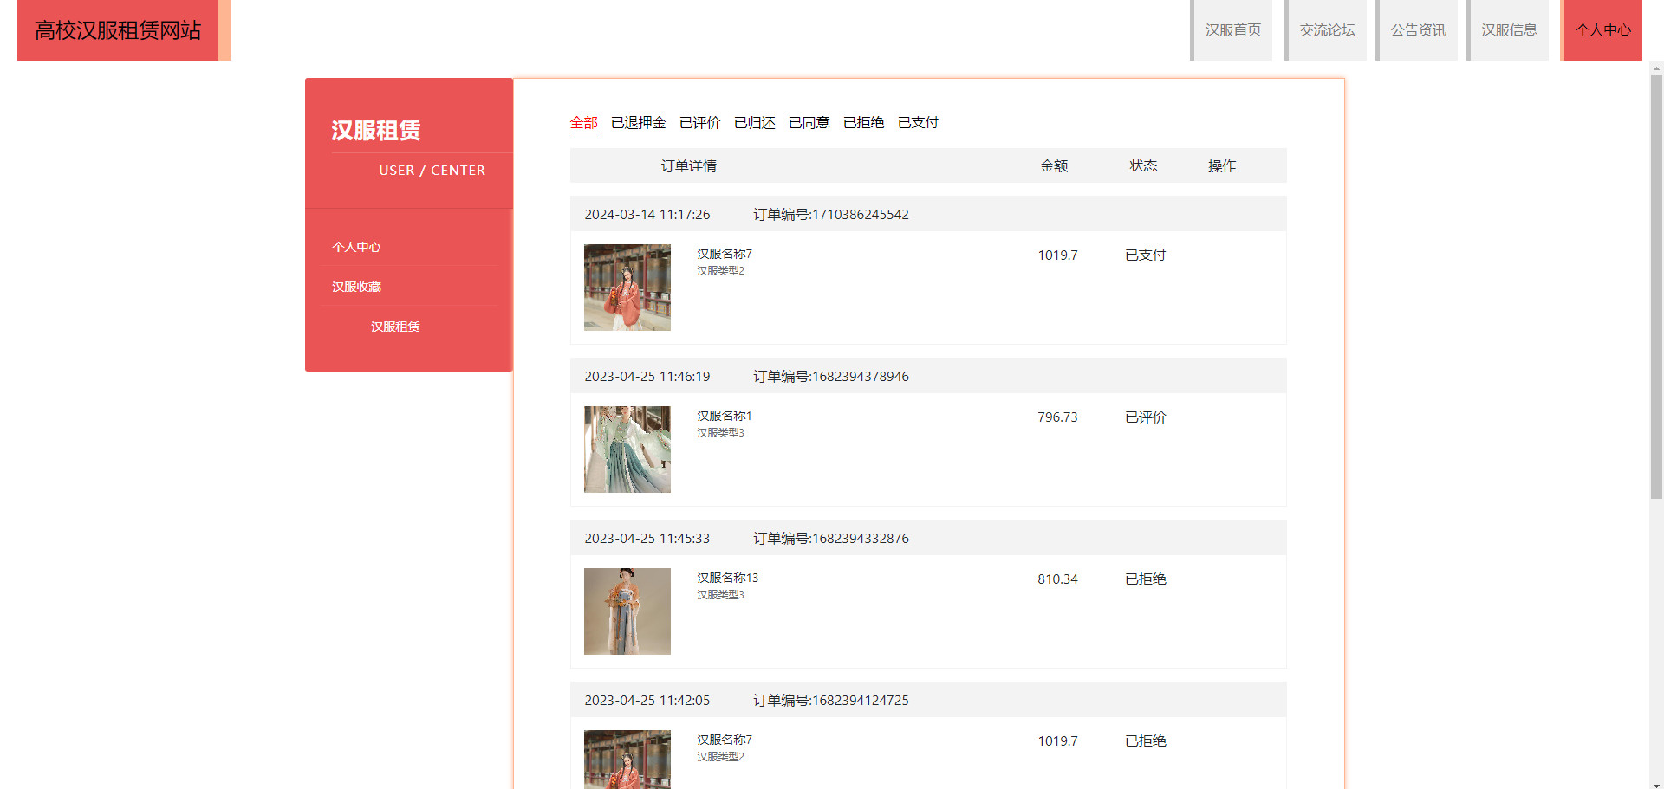Filter the list by 已同意

[x=809, y=123]
